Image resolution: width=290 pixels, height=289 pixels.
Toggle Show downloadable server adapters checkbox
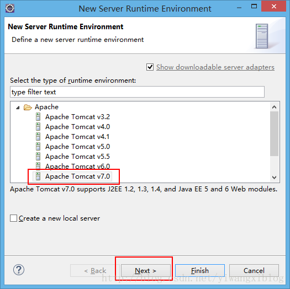pyautogui.click(x=150, y=67)
